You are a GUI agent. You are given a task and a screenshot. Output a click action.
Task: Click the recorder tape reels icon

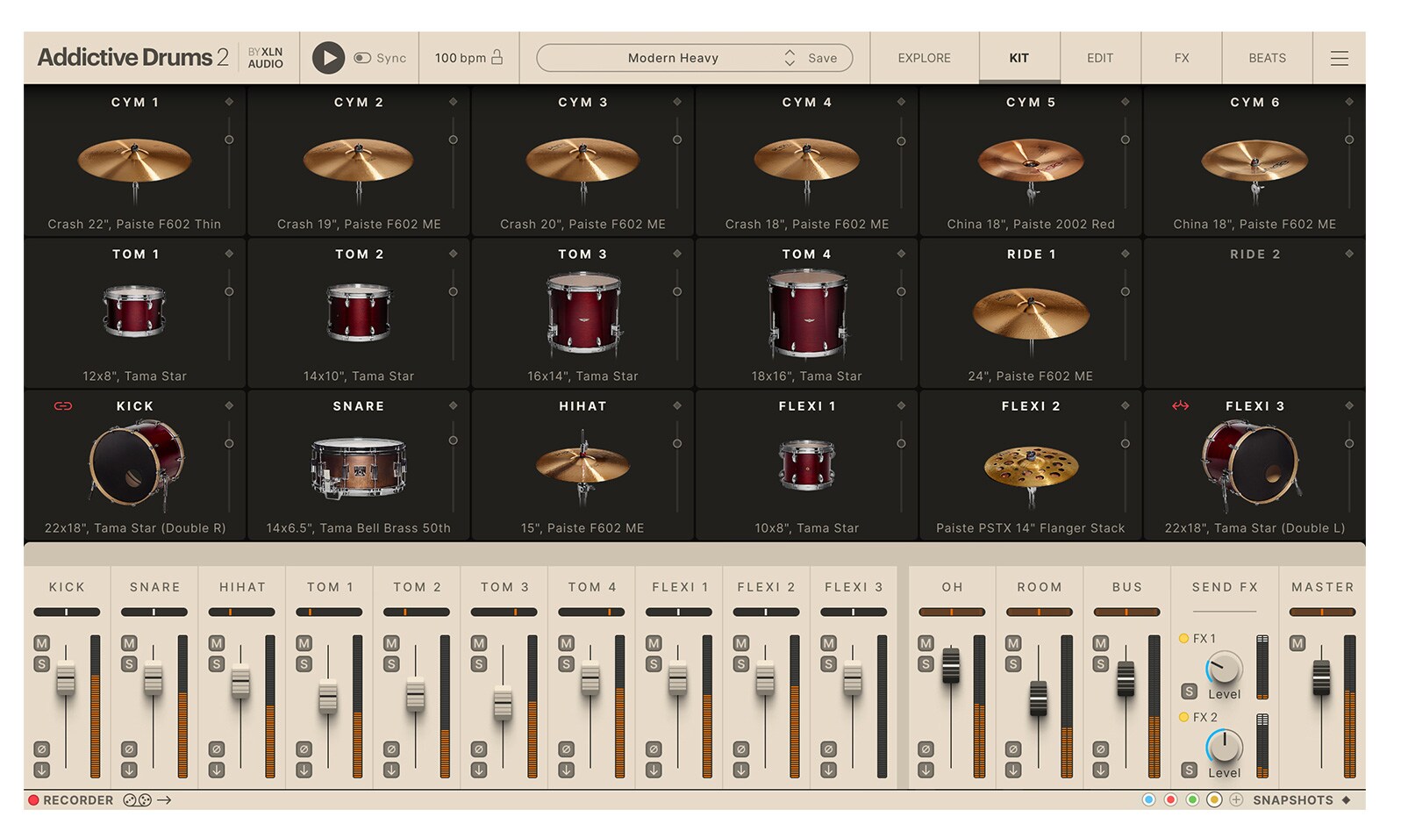click(x=137, y=800)
